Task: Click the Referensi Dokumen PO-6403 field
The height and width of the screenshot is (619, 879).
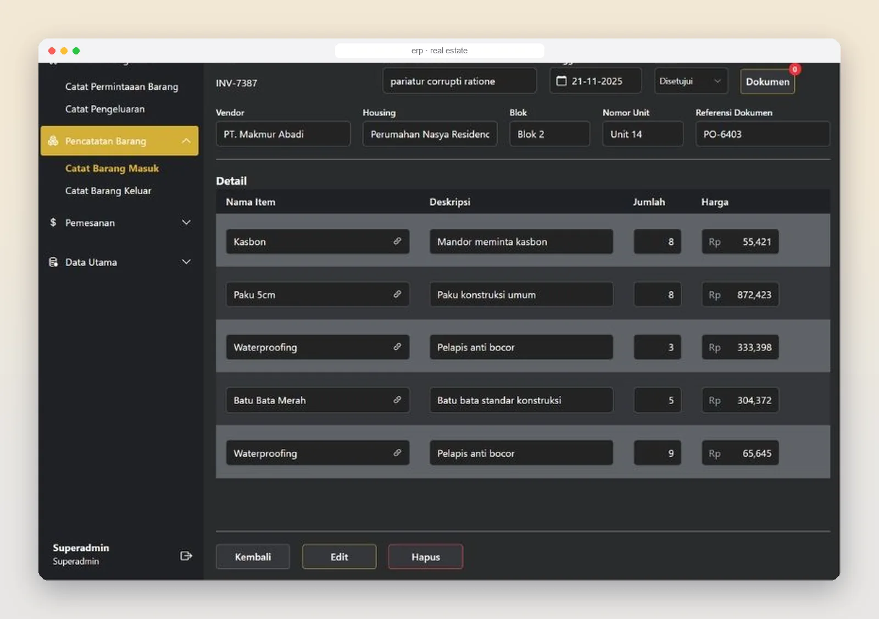Action: [763, 134]
